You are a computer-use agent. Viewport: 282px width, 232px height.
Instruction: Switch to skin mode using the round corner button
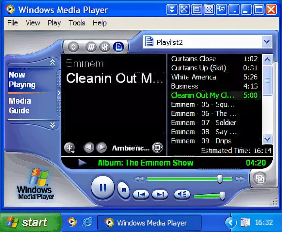[x=260, y=179]
